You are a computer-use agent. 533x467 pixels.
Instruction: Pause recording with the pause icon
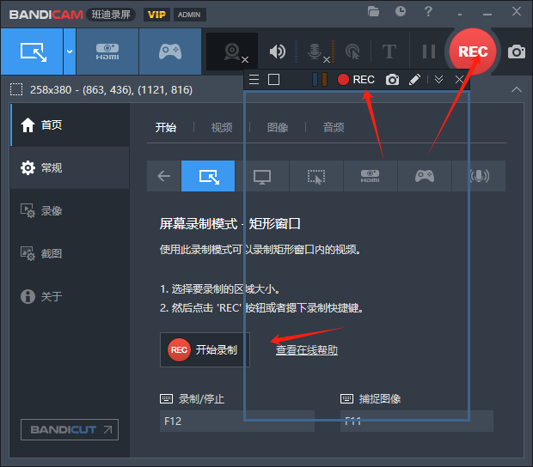(x=429, y=52)
